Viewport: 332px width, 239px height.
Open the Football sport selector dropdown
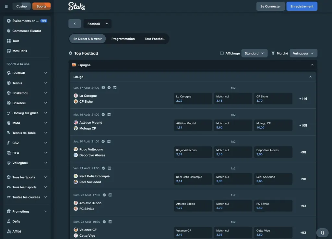coord(97,24)
